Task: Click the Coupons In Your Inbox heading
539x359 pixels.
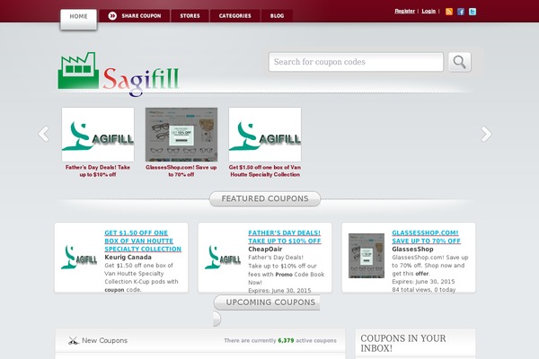Action: 403,343
